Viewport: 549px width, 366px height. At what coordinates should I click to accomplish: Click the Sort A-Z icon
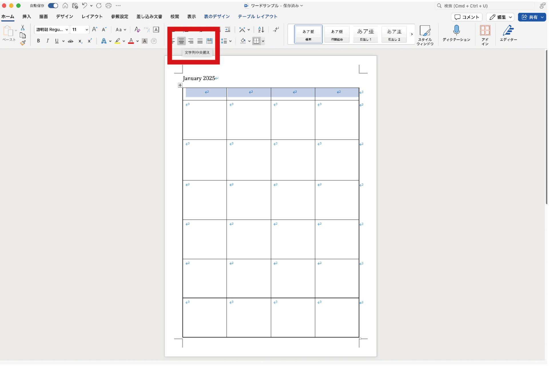tap(261, 29)
